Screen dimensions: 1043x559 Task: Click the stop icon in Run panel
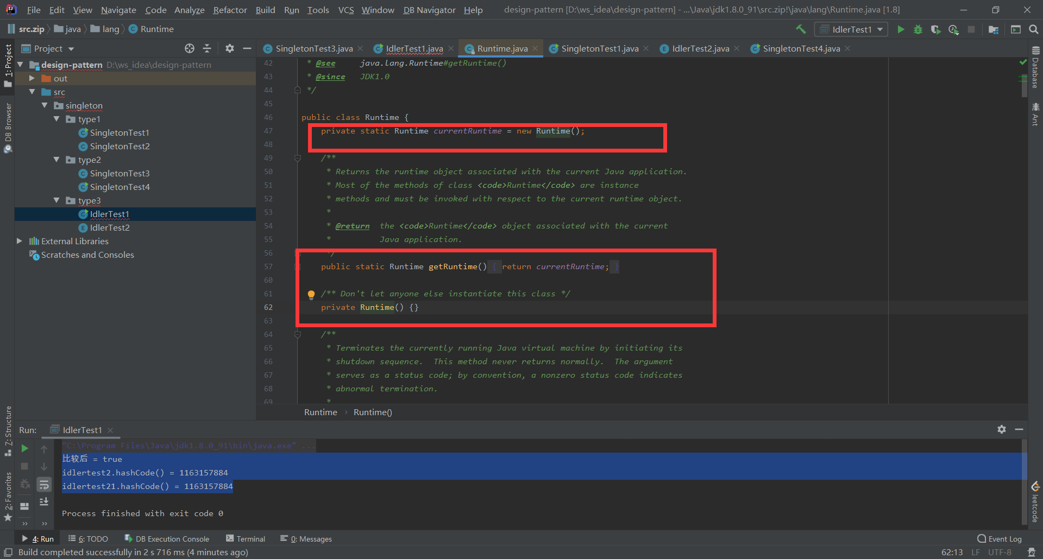pos(24,466)
